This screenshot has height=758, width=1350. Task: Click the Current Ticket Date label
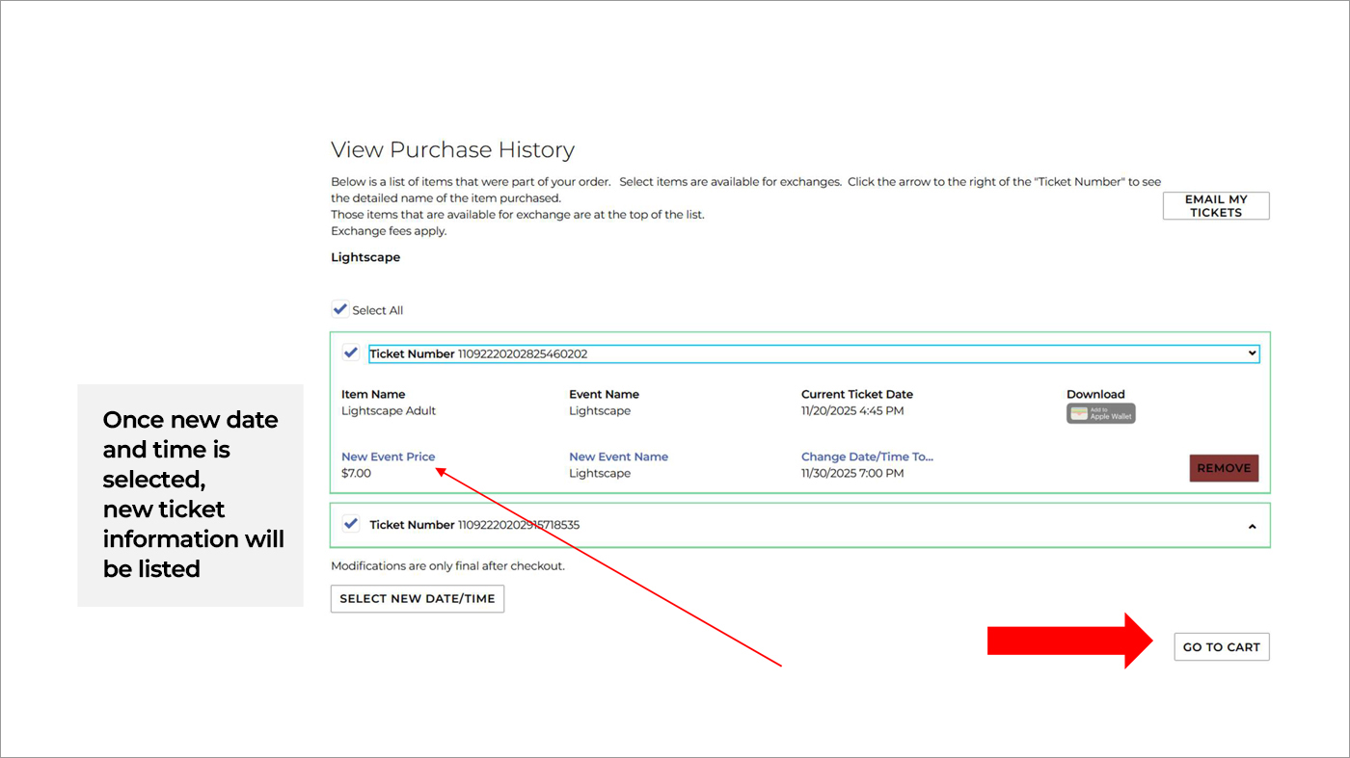pyautogui.click(x=857, y=394)
